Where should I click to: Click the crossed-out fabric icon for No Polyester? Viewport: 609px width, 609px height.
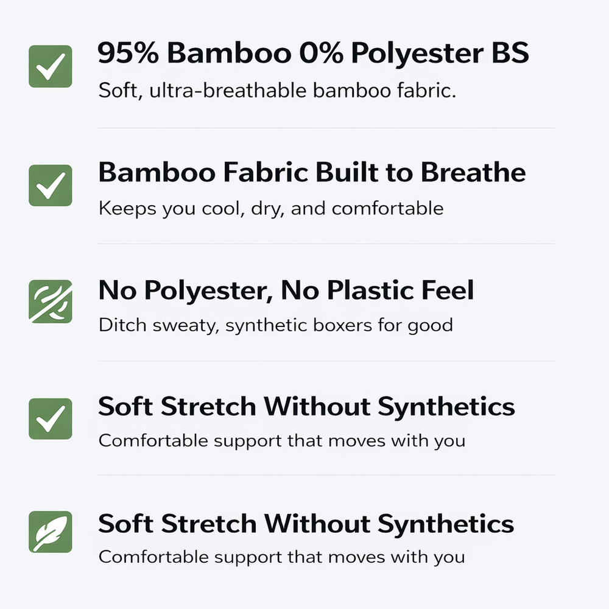(51, 301)
